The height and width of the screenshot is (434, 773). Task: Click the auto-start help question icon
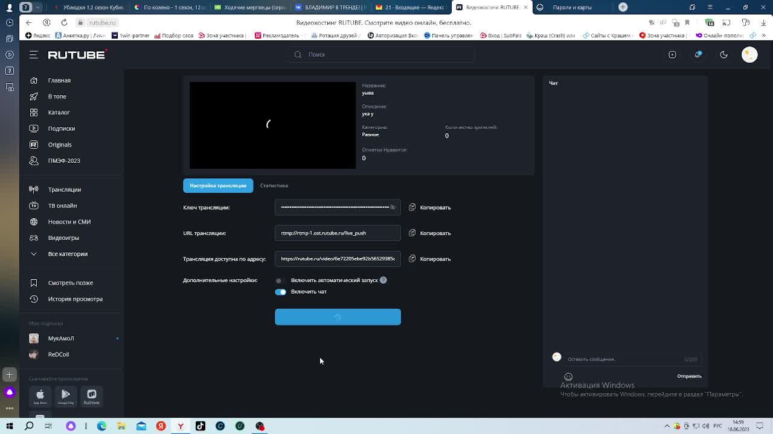[x=383, y=280]
